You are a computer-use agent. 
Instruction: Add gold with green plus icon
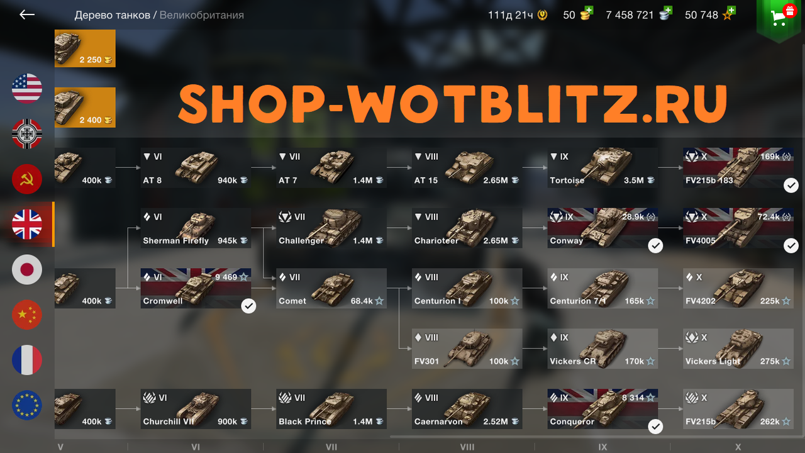(587, 11)
